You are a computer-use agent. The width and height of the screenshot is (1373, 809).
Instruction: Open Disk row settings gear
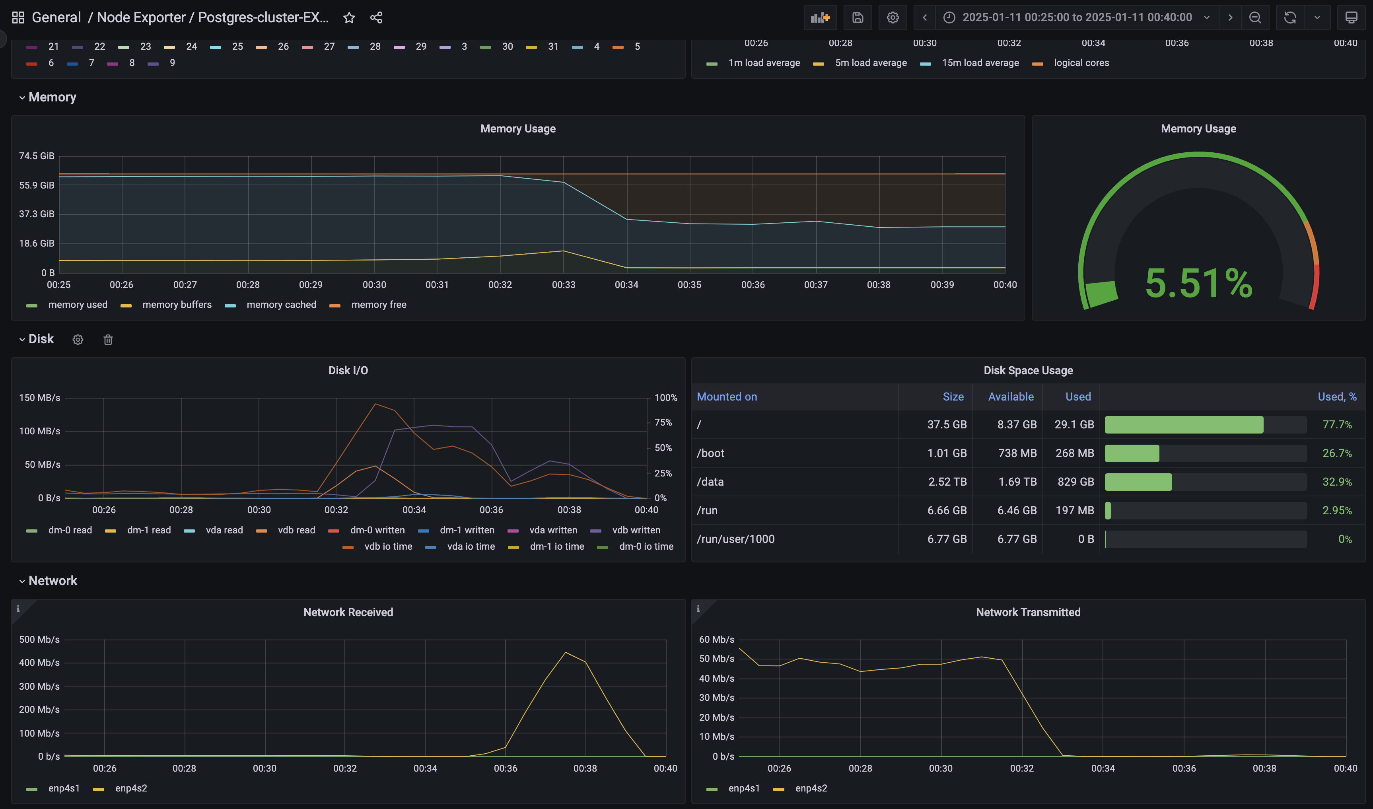click(x=78, y=340)
